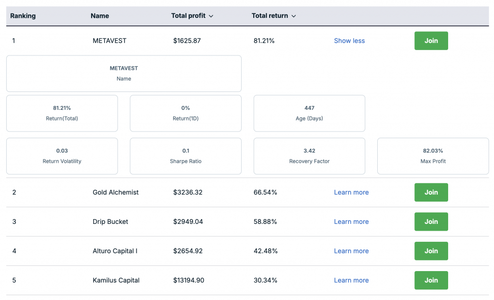Click the Max Profit 82.03% card
The height and width of the screenshot is (300, 494).
tap(433, 156)
